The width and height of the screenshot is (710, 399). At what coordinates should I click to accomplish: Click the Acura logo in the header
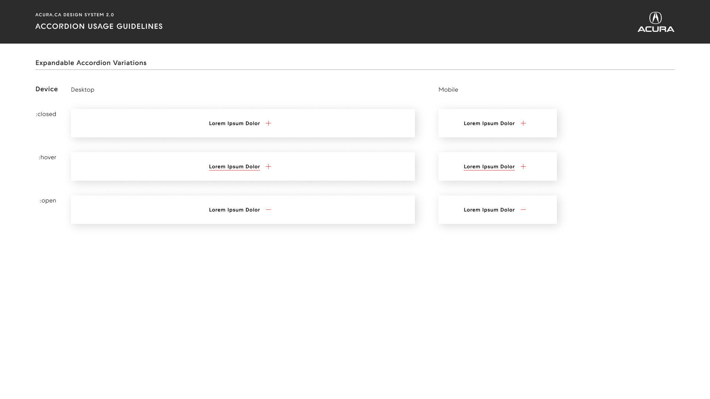point(656,22)
